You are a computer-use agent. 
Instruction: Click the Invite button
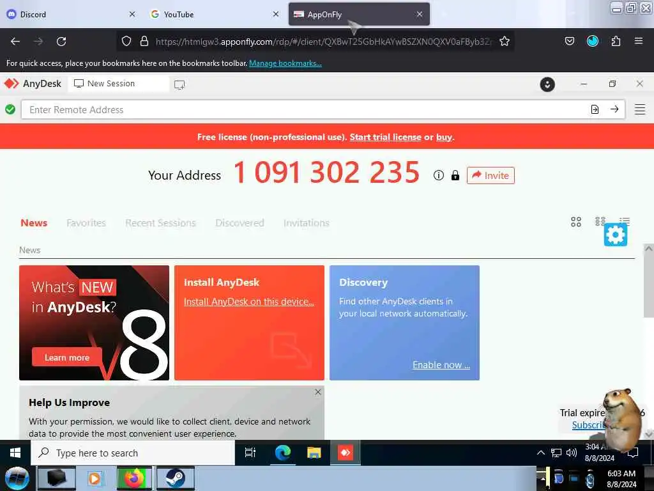click(490, 175)
